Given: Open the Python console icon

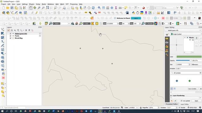Looking at the screenshot, I should [133, 13].
